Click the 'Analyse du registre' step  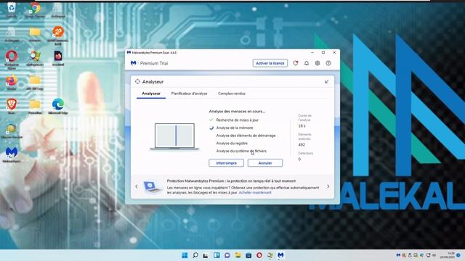point(232,144)
